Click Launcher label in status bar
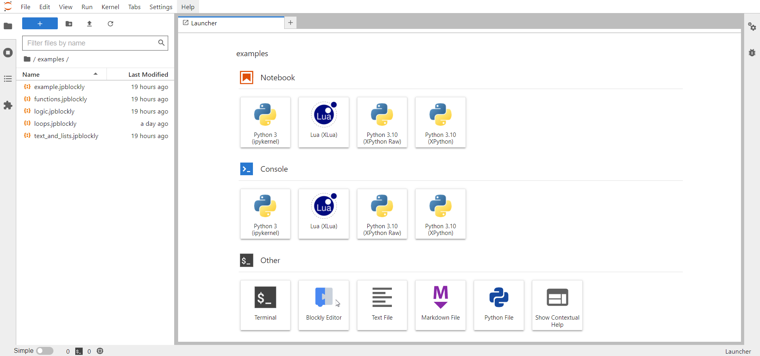The image size is (760, 356). [x=738, y=351]
